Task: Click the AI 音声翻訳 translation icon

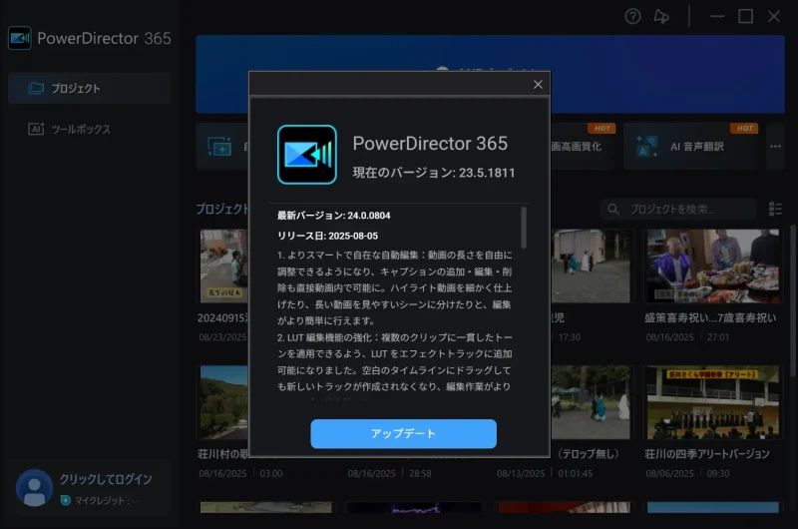Action: pyautogui.click(x=646, y=146)
